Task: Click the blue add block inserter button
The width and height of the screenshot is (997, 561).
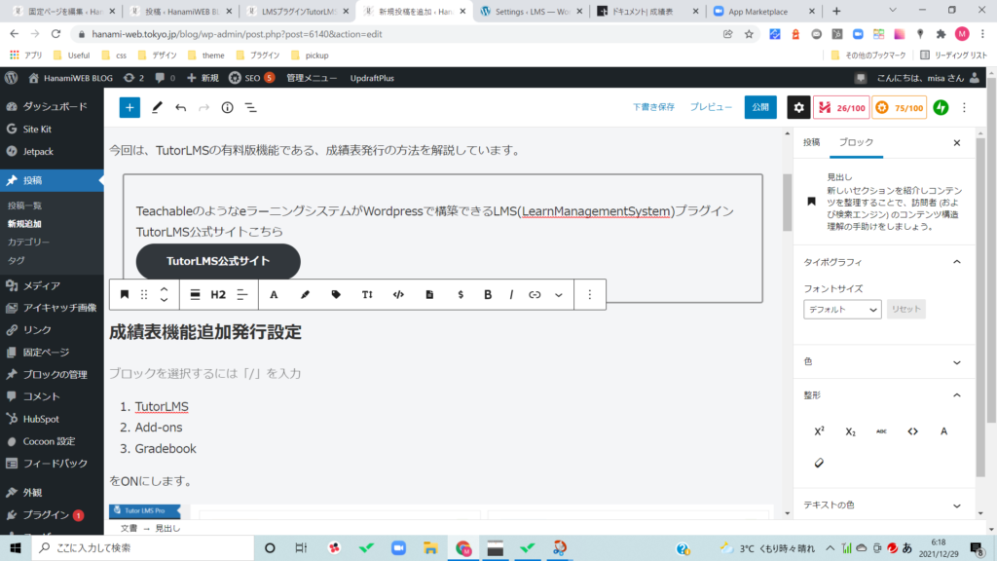Action: click(129, 107)
